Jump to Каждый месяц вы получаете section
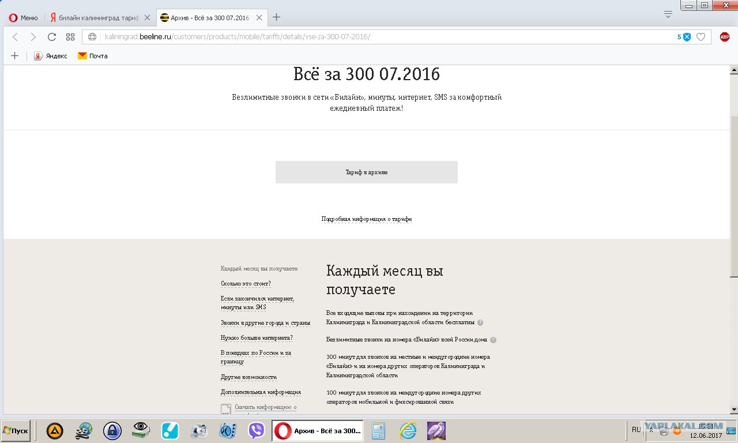738x443 pixels. point(259,269)
